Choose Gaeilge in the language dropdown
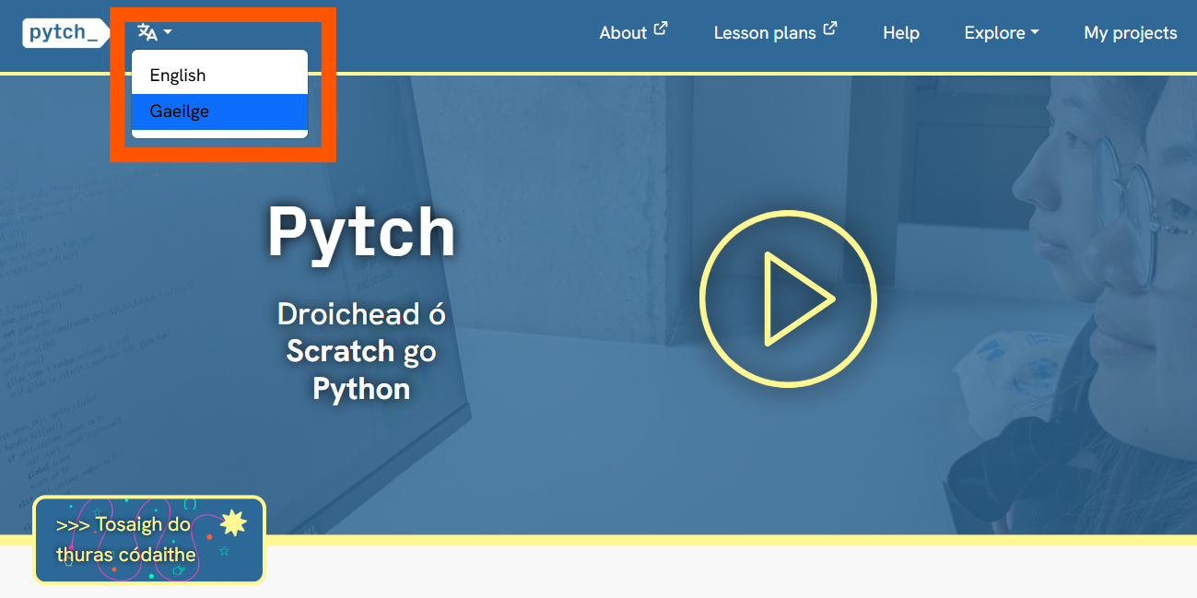This screenshot has width=1197, height=598. [x=219, y=111]
